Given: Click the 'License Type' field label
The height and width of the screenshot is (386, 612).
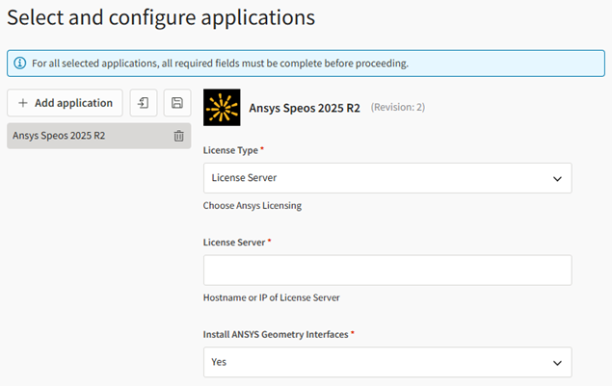Looking at the screenshot, I should (x=230, y=150).
